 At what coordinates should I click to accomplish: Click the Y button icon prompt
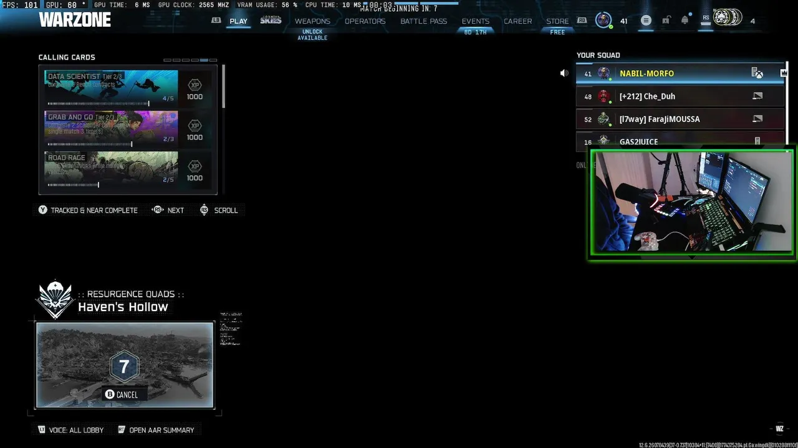point(42,210)
